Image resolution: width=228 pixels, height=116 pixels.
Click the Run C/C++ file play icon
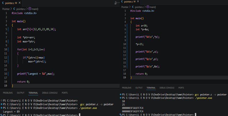point(116,3)
